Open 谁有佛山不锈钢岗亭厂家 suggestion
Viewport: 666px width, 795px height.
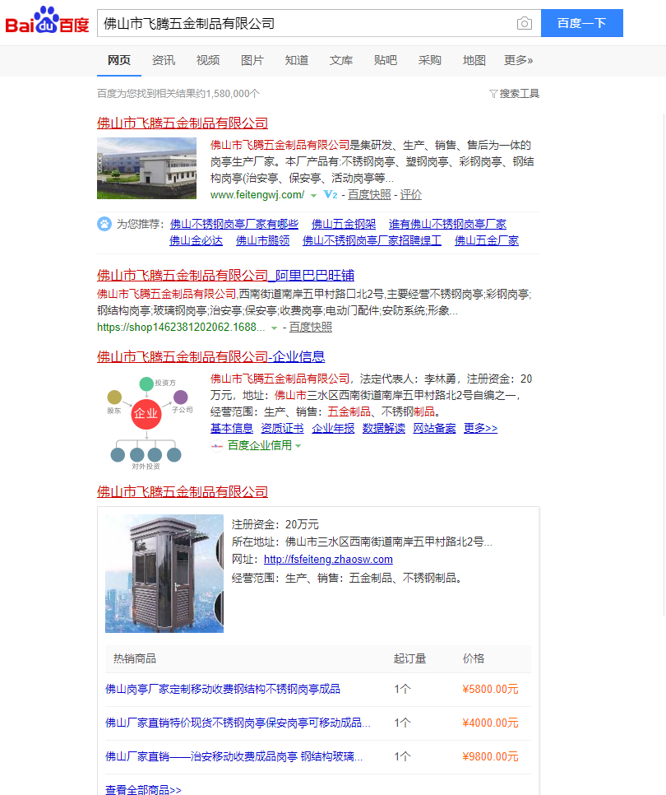click(x=448, y=224)
